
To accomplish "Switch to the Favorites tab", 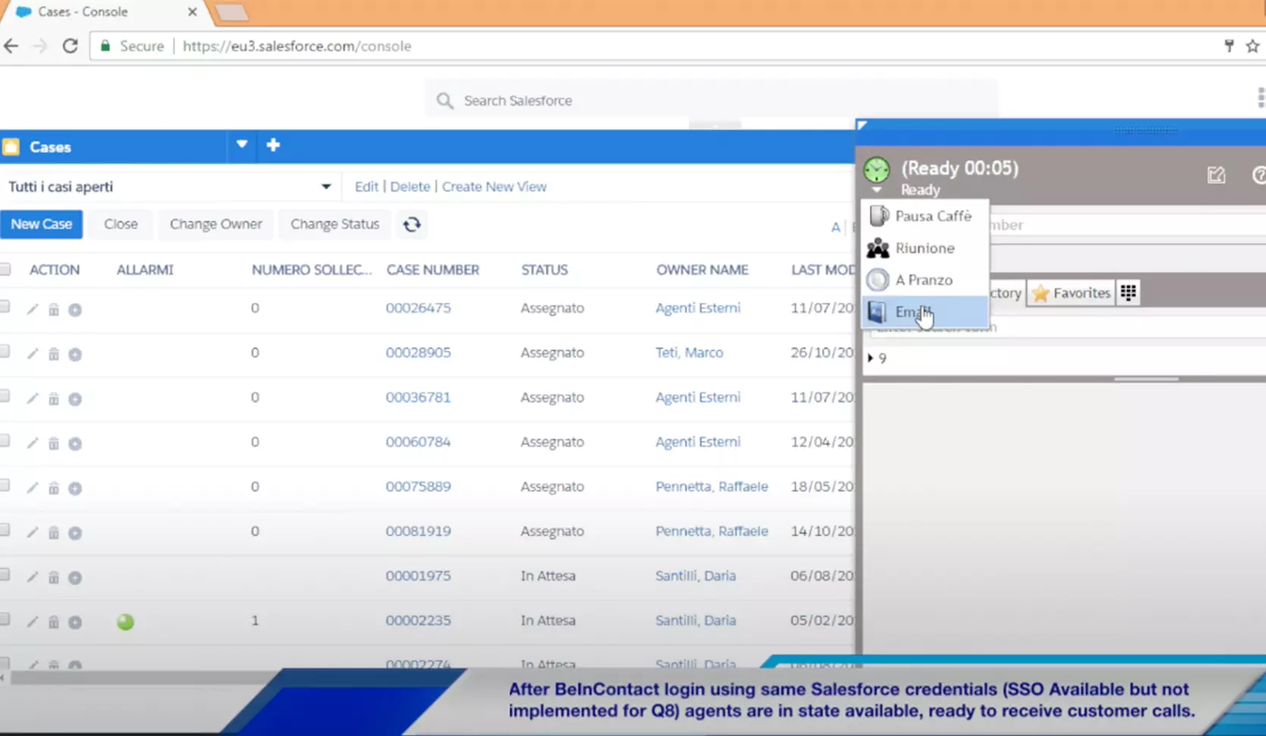I will 1070,293.
